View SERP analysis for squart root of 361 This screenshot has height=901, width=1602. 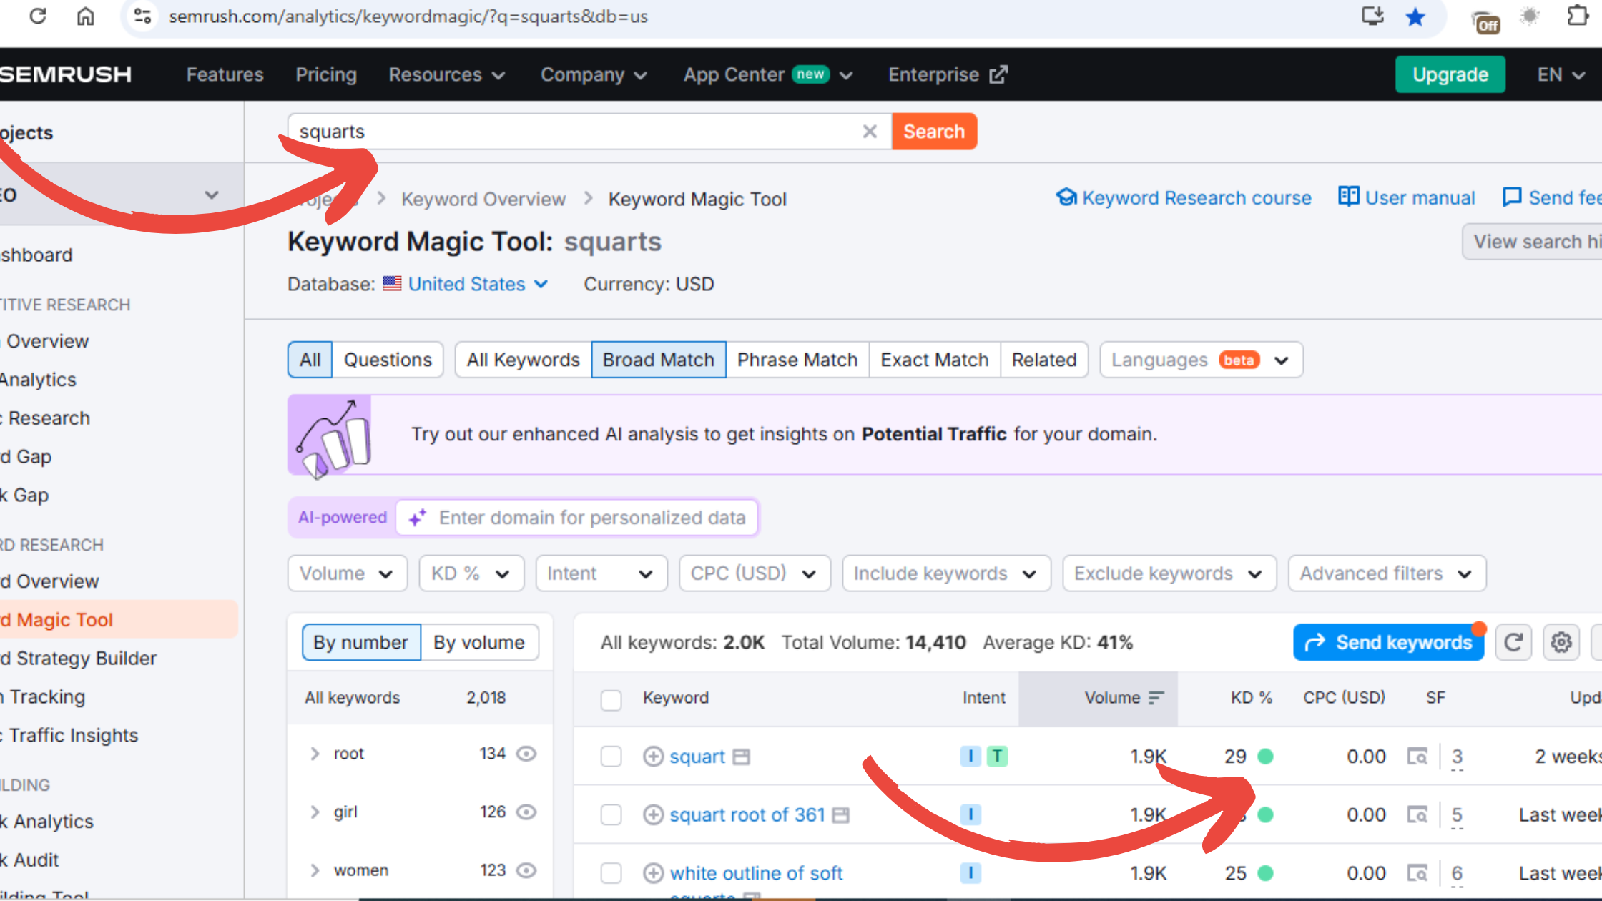click(1417, 815)
